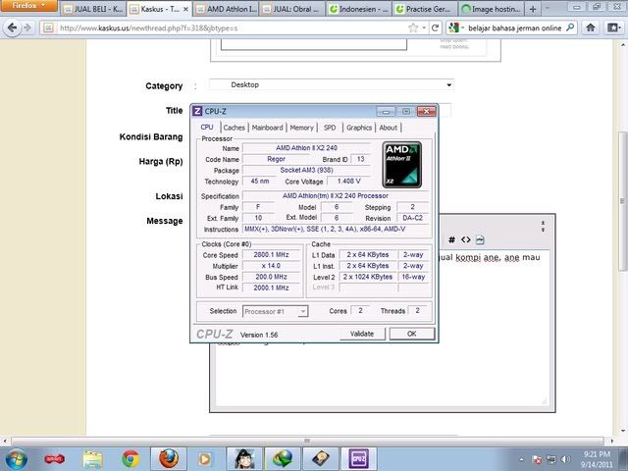Click OK button in CPU-Z
Viewport: 628px width, 471px height.
pos(412,334)
